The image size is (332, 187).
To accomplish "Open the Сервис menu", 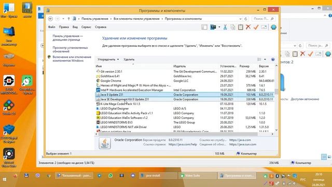I will [x=86, y=27].
